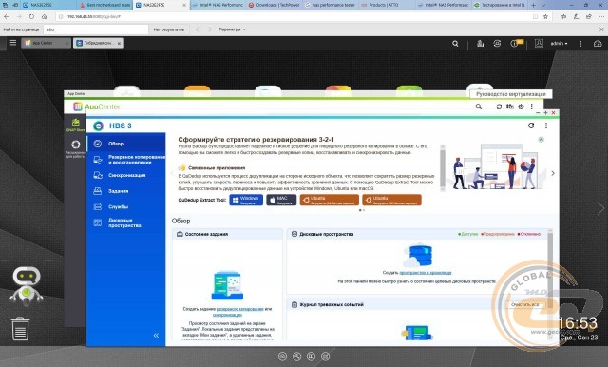Screen dimensions: 608x367
Task: Open App Center settings gear icon
Action: 521,106
